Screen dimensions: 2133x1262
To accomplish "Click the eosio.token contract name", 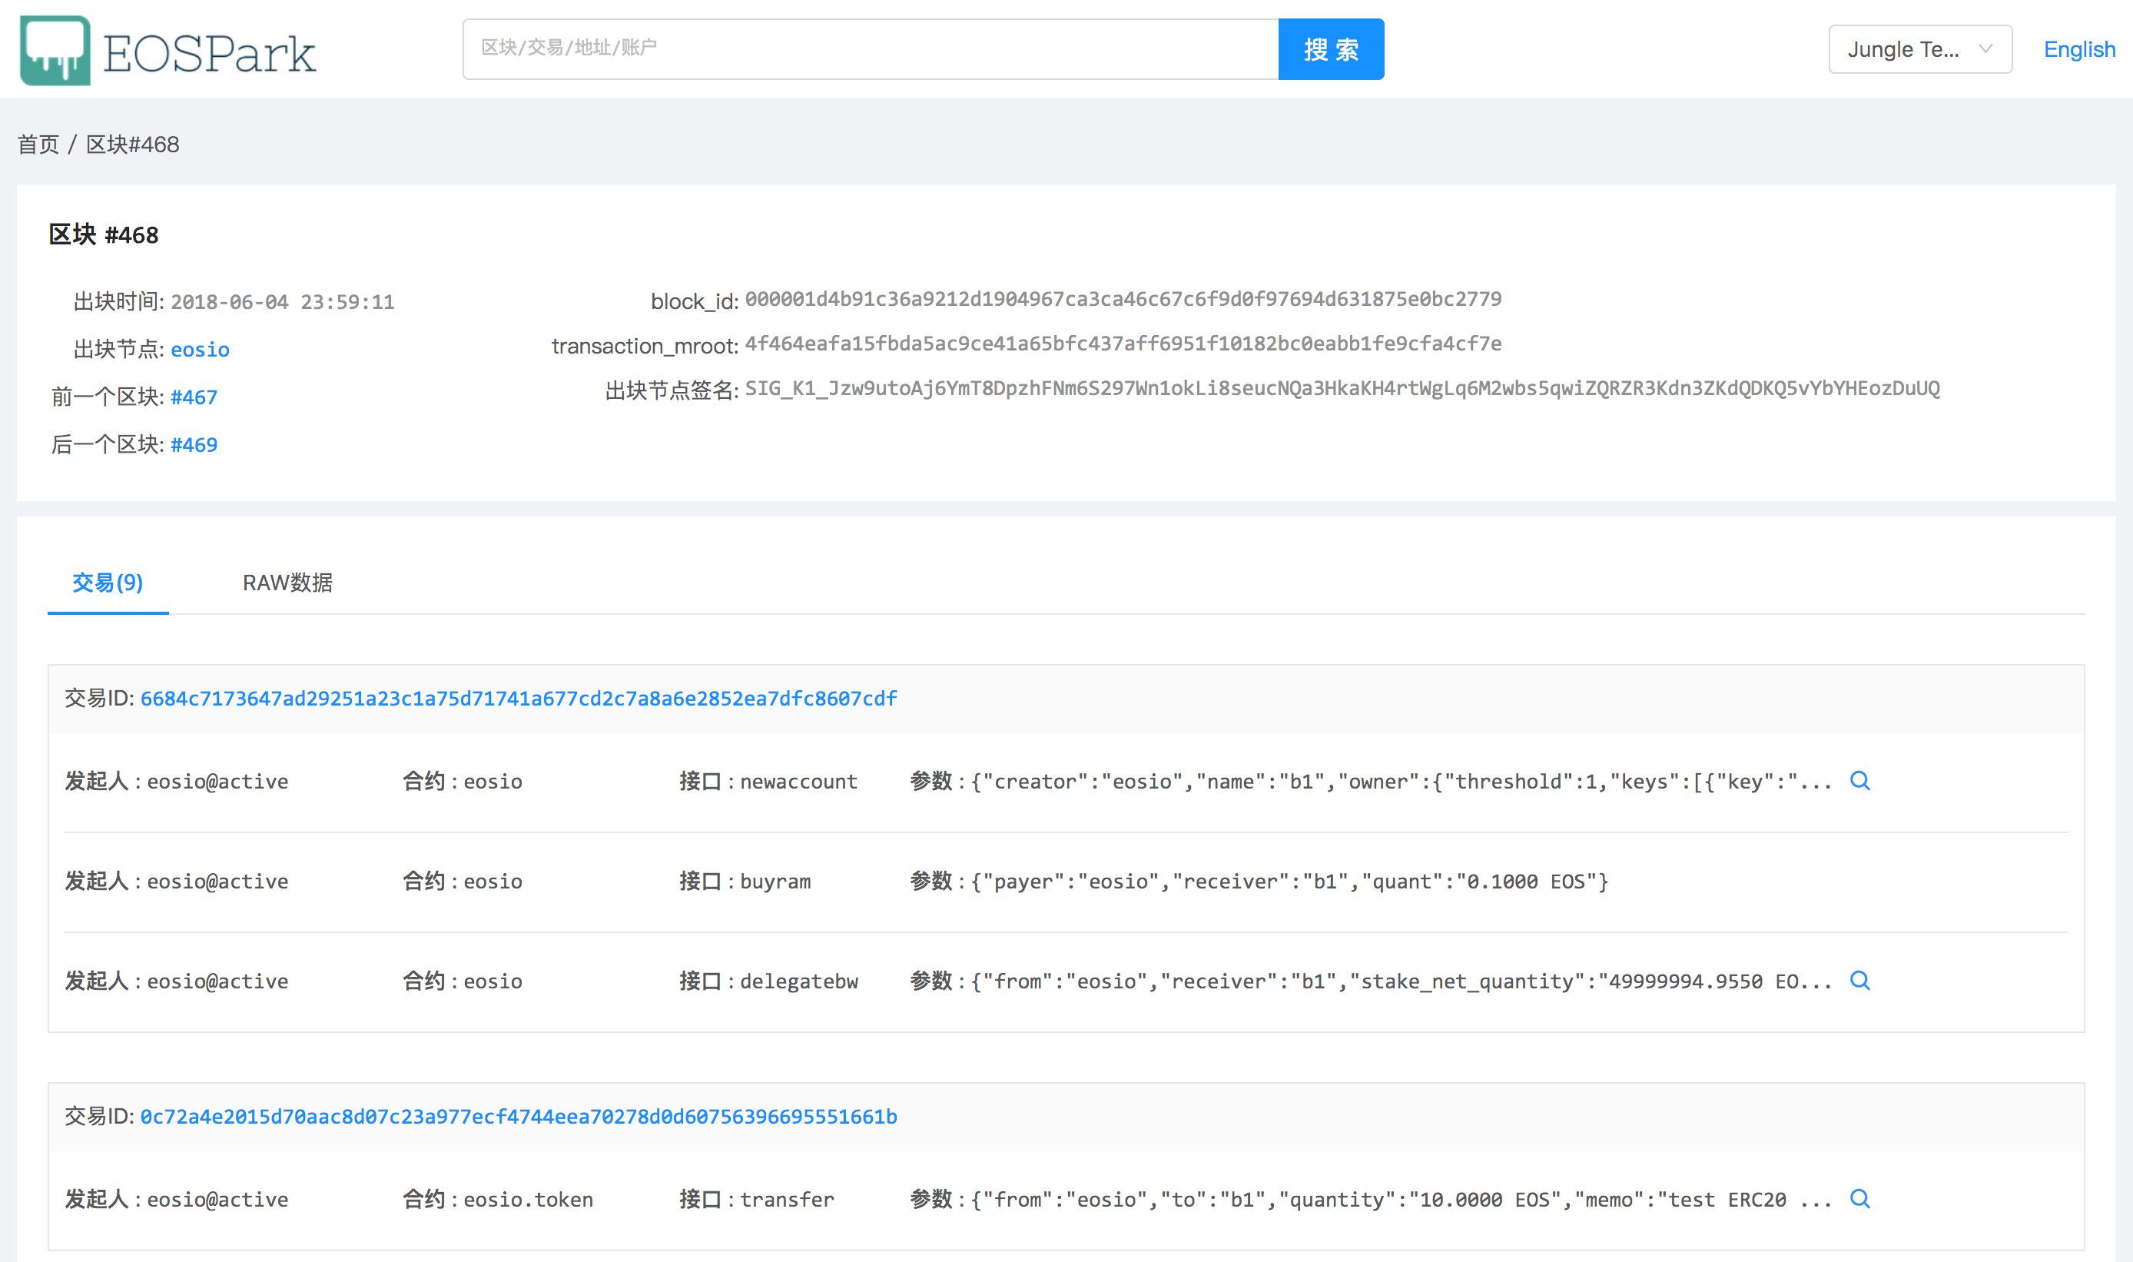I will pyautogui.click(x=528, y=1200).
